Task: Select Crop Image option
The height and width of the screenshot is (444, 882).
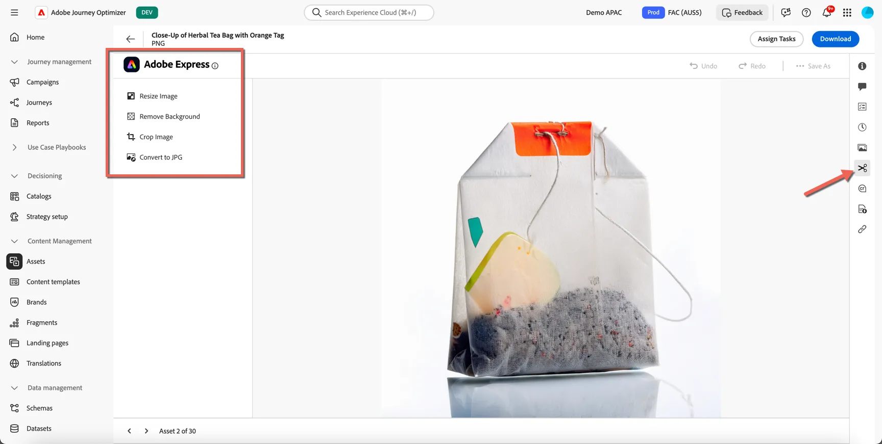Action: point(150,137)
